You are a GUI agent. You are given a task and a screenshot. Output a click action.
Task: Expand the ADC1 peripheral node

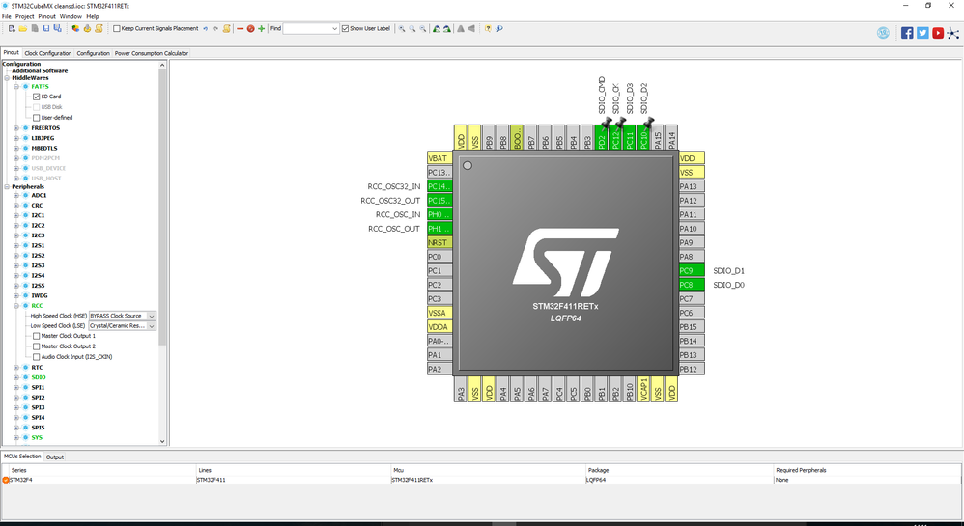tap(16, 195)
